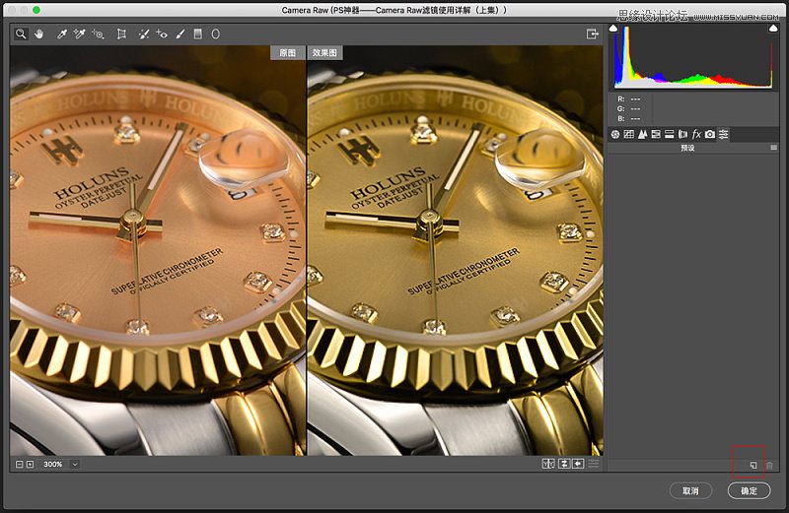Click the RGB histogram graph
This screenshot has width=789, height=513.
click(693, 57)
